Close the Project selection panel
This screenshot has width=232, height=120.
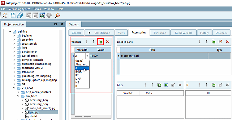click(x=62, y=24)
